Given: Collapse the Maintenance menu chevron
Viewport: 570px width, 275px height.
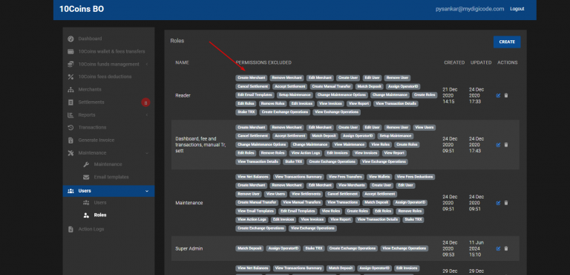Looking at the screenshot, I should click(x=147, y=153).
